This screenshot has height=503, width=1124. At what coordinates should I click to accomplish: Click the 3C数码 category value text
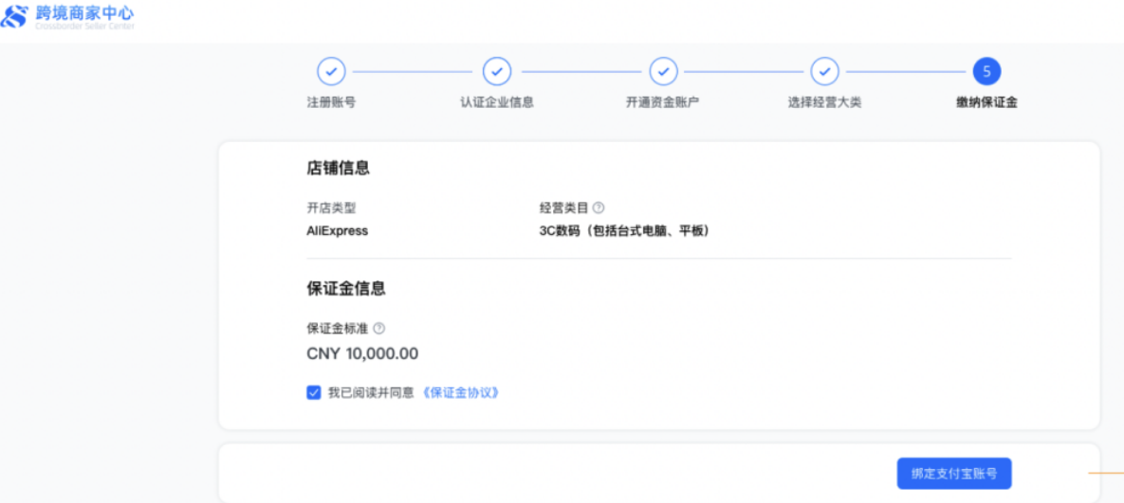tap(624, 231)
